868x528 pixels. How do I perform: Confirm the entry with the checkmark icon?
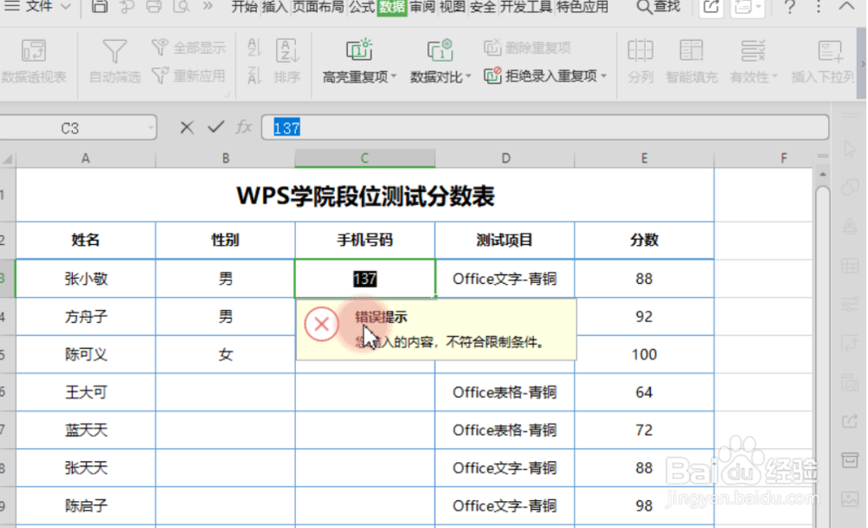pyautogui.click(x=216, y=128)
